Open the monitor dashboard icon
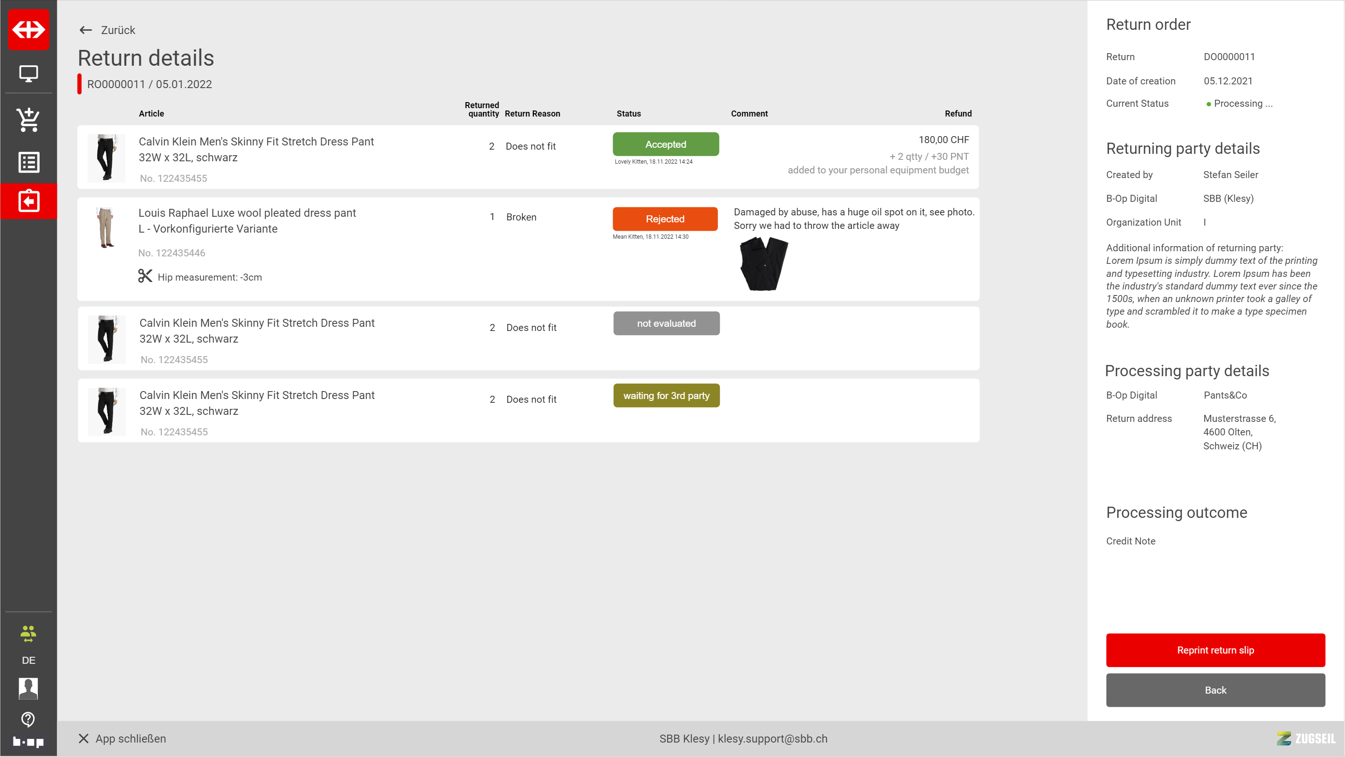The image size is (1345, 757). pos(29,74)
